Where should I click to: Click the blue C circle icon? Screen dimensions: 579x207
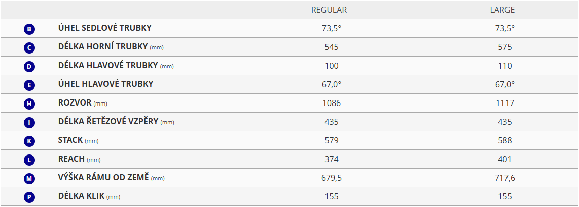29,48
